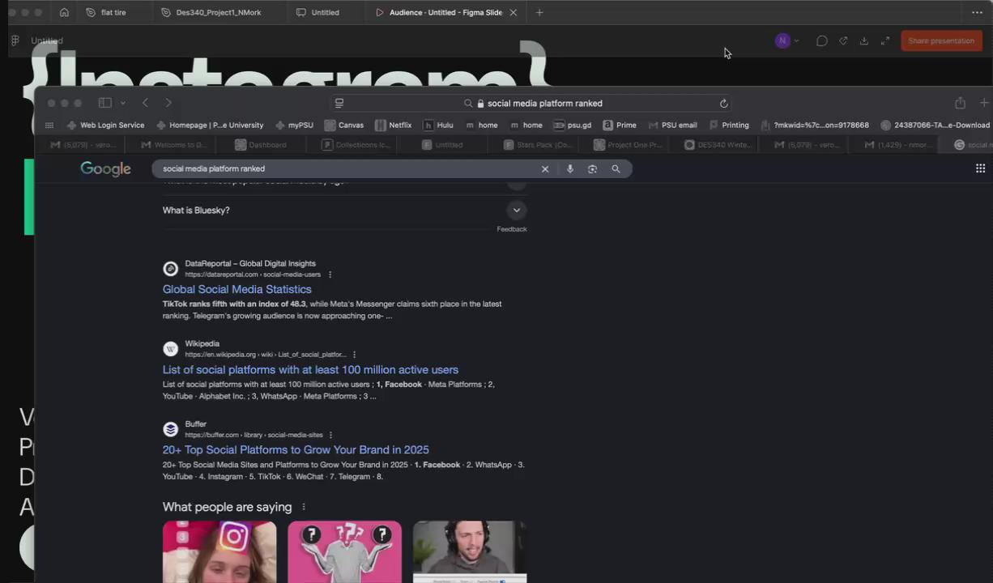993x583 pixels.
Task: Download the Figma presentation
Action: click(x=864, y=40)
